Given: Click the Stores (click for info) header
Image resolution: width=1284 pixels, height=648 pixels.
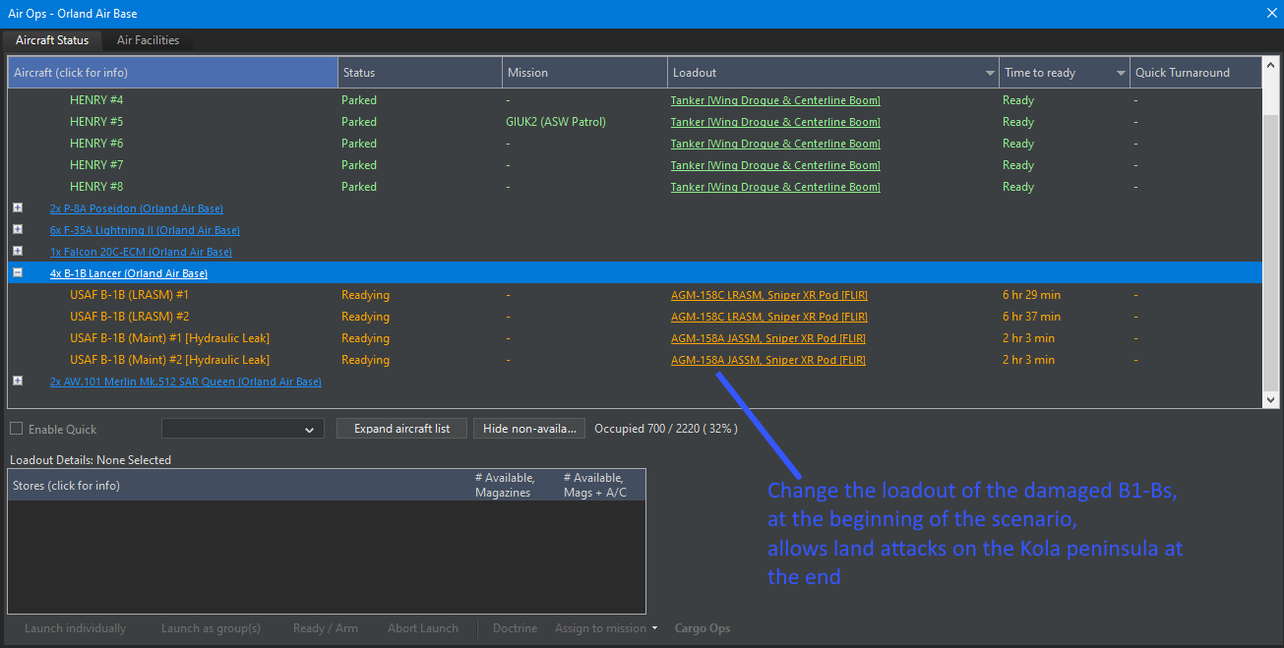Looking at the screenshot, I should (x=239, y=485).
